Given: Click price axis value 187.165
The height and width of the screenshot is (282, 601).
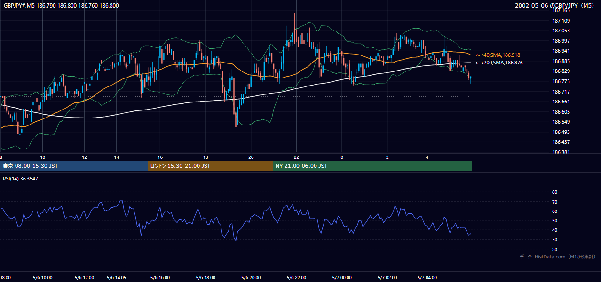Looking at the screenshot, I should [x=561, y=10].
